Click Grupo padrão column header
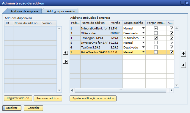190x113 pixels. coord(134,23)
